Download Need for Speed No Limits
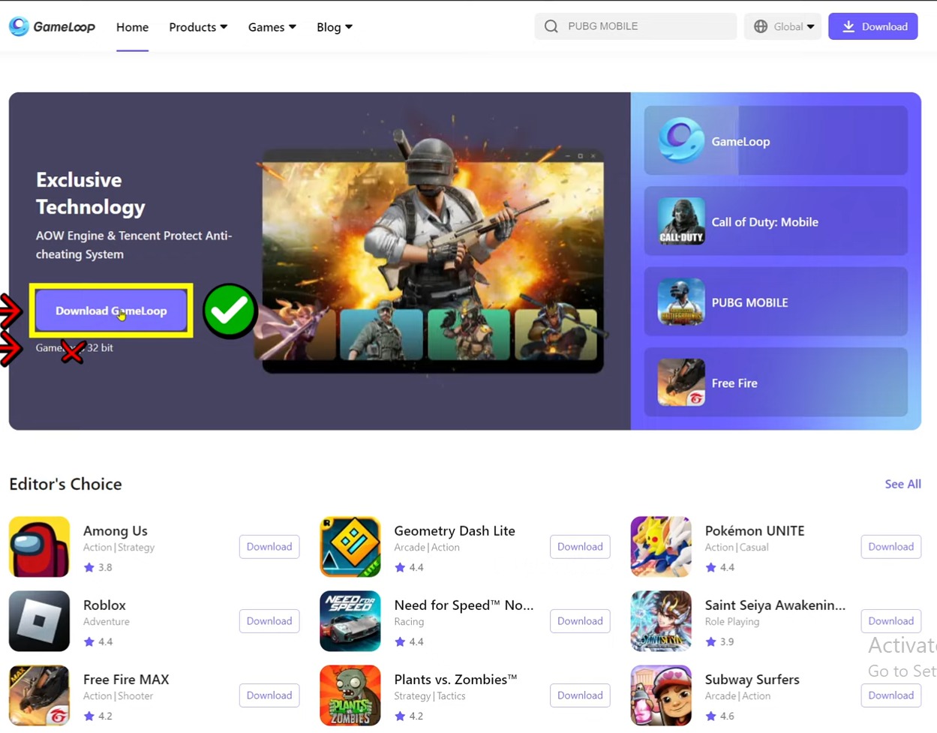Screen dimensions: 937x733 click(x=580, y=621)
